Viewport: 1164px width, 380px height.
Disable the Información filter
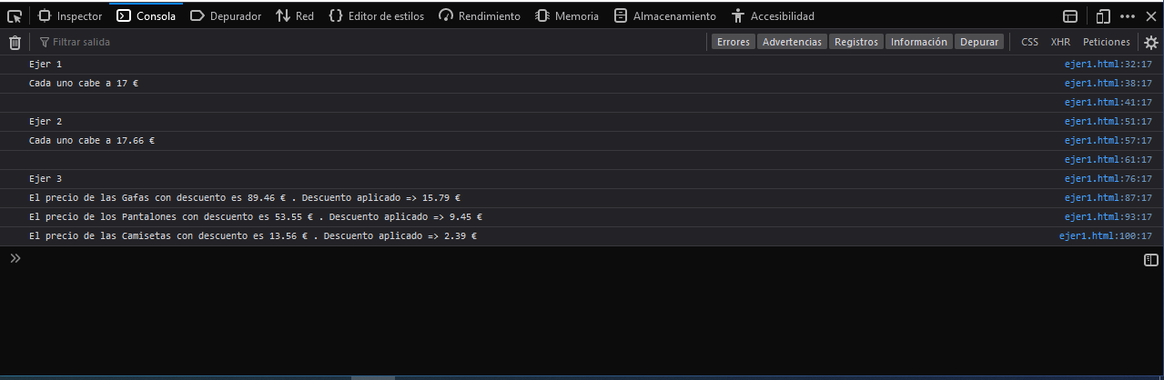coord(919,42)
